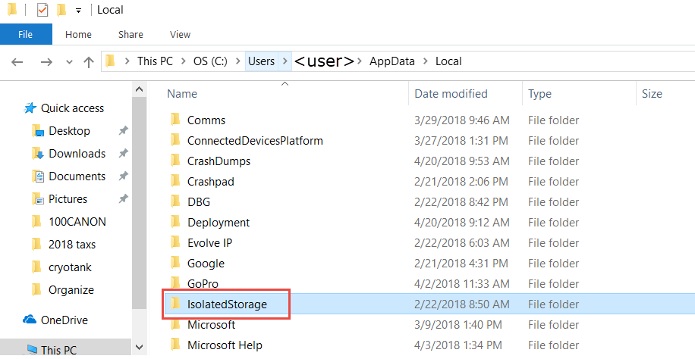Image resolution: width=695 pixels, height=359 pixels.
Task: Sort by the Date modified column header
Action: tap(451, 94)
